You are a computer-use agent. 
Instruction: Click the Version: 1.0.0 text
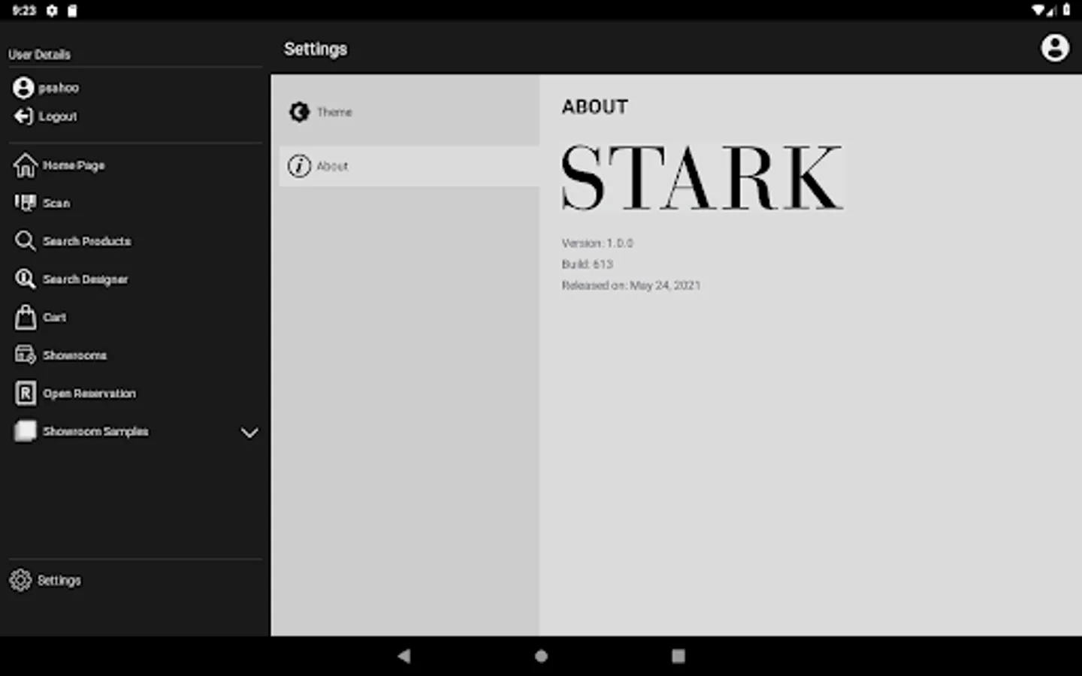[x=597, y=243]
